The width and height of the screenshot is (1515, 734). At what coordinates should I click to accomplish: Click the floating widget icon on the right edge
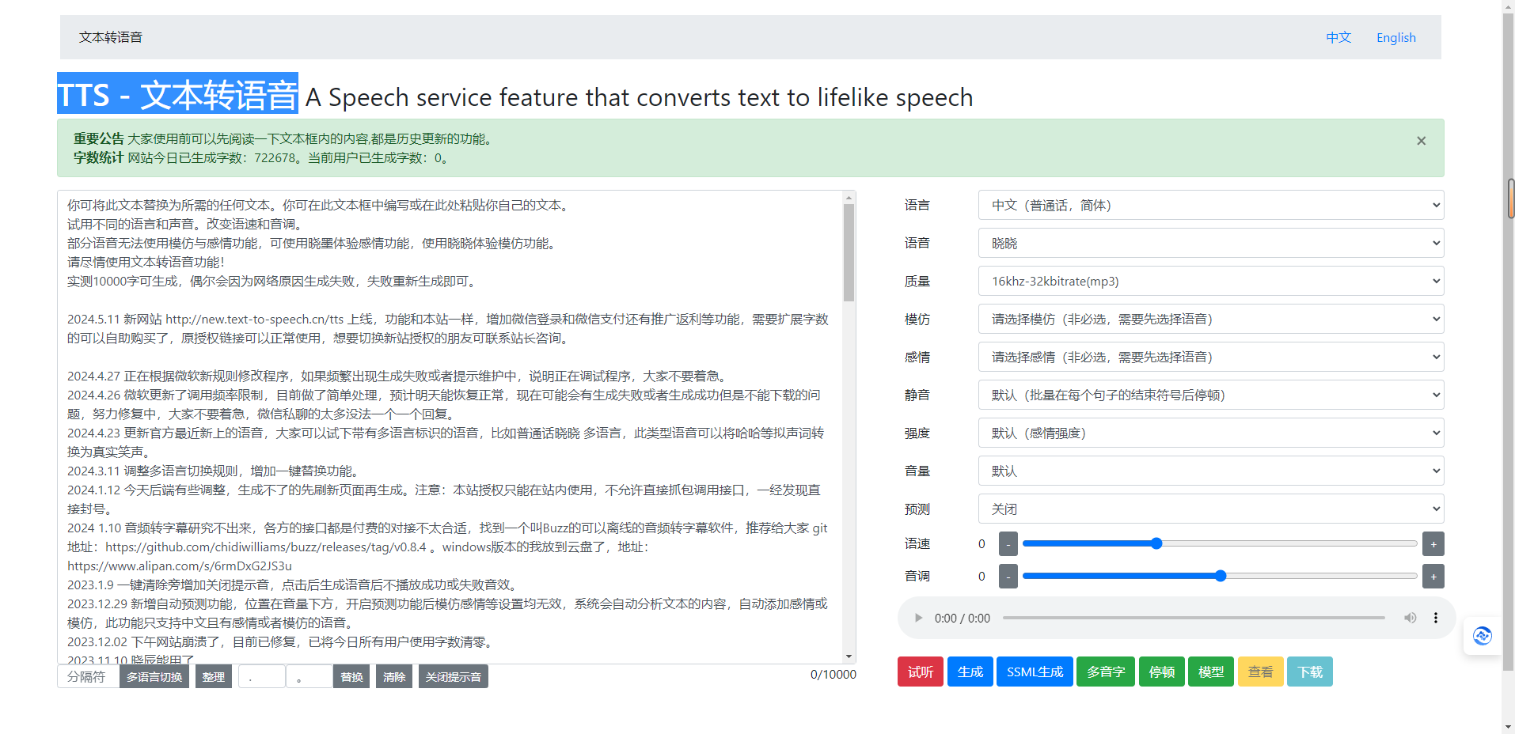(1482, 636)
